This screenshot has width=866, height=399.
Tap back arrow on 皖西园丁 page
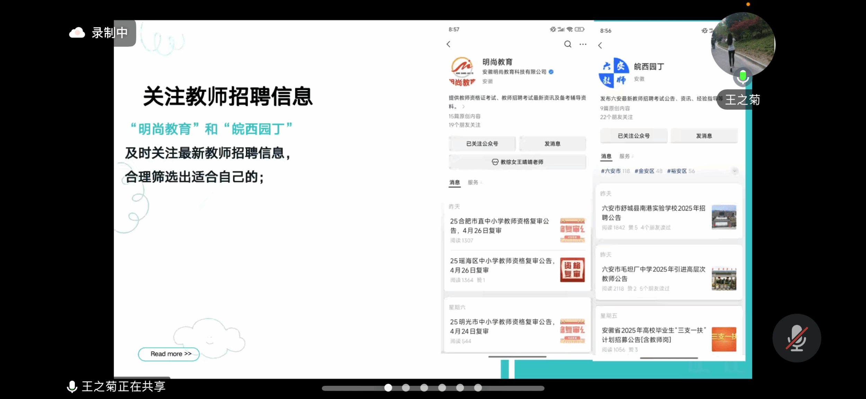point(600,45)
